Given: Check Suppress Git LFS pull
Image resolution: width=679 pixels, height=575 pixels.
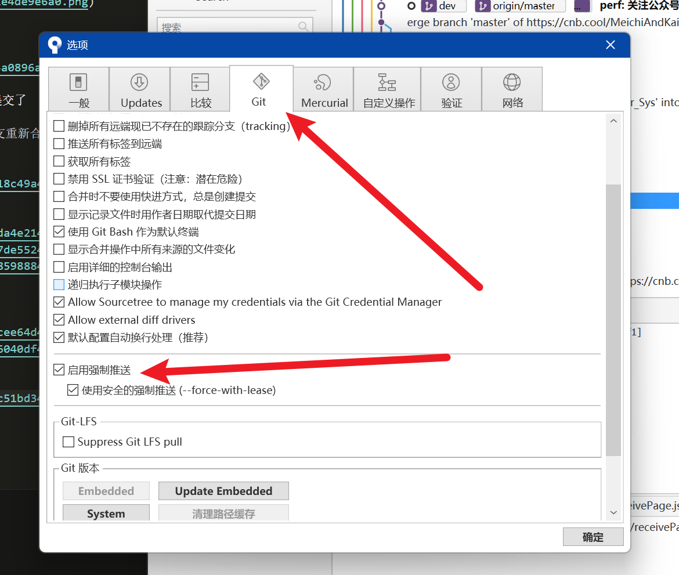Looking at the screenshot, I should coord(68,442).
